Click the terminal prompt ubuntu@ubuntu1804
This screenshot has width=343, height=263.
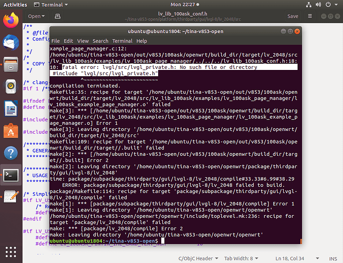(x=76, y=241)
